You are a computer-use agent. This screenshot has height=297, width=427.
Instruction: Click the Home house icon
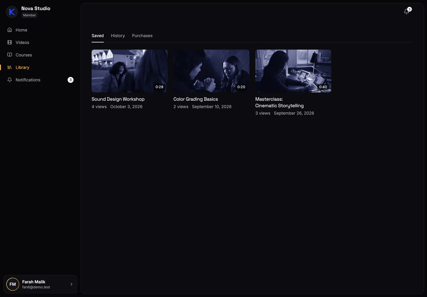tap(9, 30)
